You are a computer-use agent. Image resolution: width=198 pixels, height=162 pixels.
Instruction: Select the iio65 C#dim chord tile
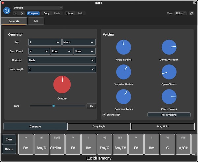click(x=57, y=144)
